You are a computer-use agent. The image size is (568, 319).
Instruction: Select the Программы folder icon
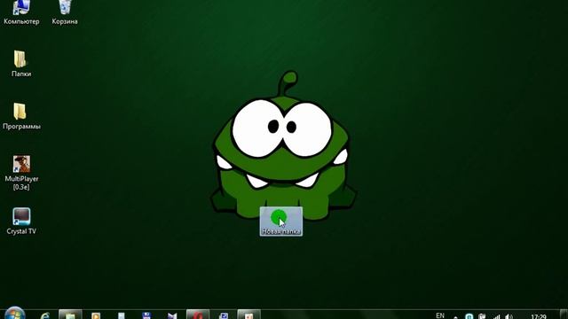(x=21, y=116)
